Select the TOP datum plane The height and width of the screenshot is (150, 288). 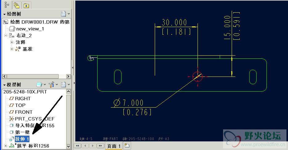click(x=20, y=105)
